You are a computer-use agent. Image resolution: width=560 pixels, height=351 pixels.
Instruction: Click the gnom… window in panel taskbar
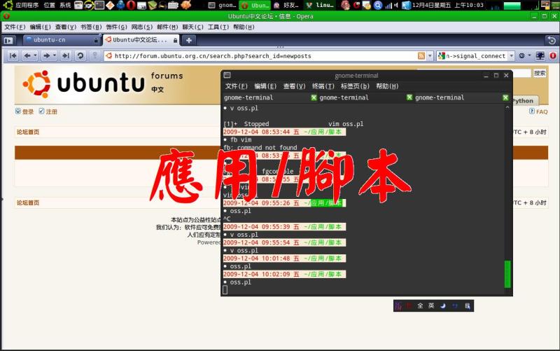tap(223, 5)
